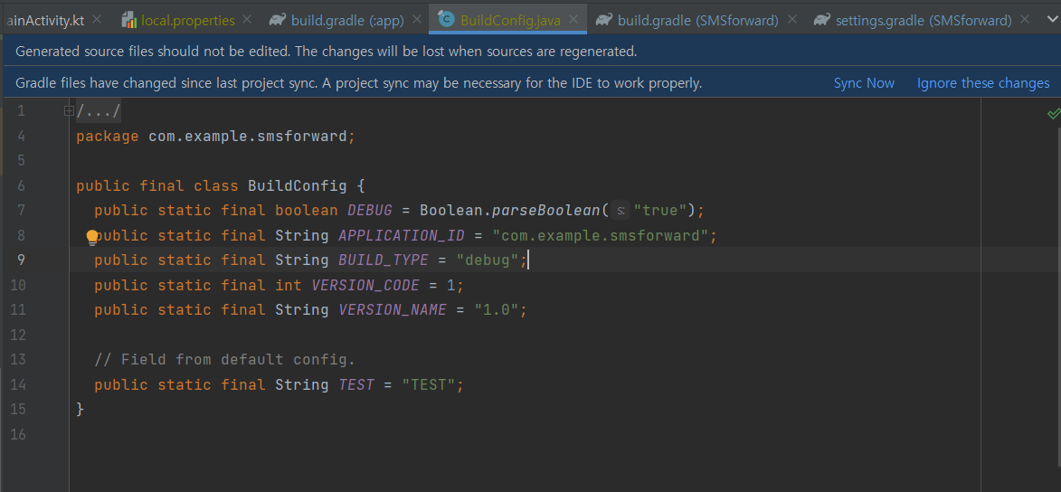Show hidden tabs with the chevron dropdown
Image resolution: width=1061 pixels, height=492 pixels.
[1050, 20]
